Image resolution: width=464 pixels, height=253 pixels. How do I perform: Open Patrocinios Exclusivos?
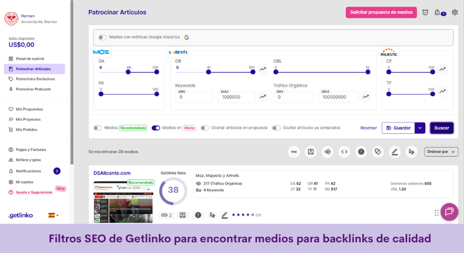35,79
